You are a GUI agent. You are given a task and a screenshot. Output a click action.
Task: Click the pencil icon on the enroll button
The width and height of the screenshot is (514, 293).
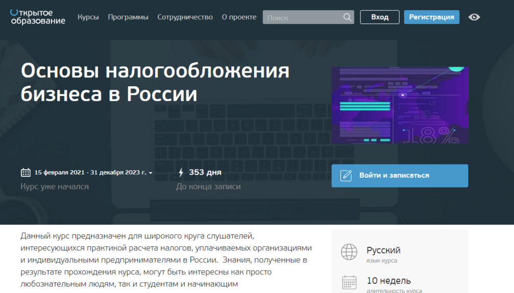coord(346,176)
